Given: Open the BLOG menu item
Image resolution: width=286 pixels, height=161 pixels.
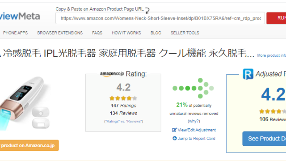Looking at the screenshot, I should [156, 33].
